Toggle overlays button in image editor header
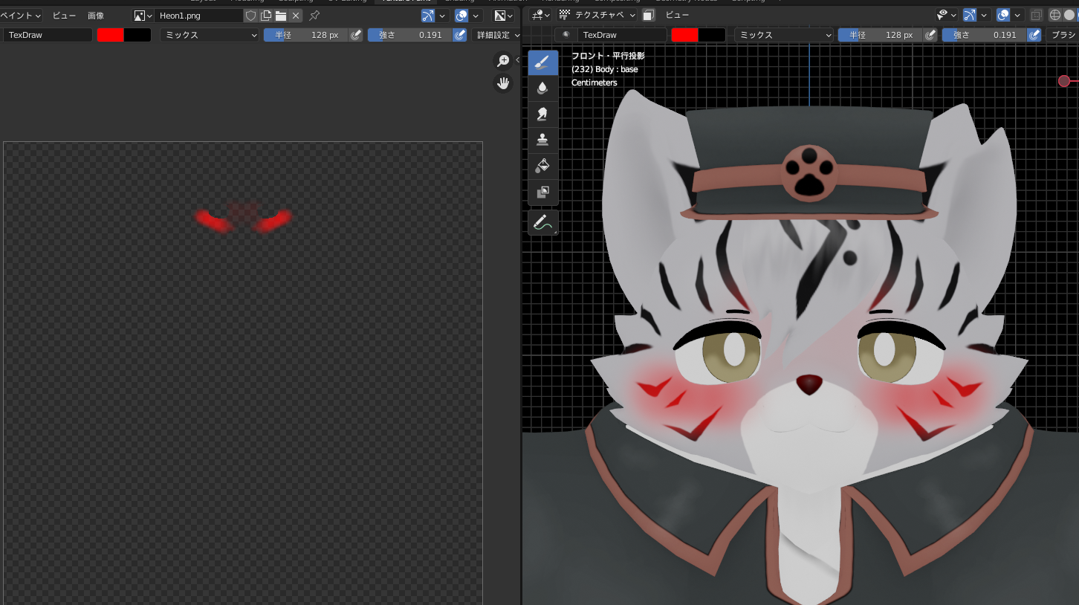The image size is (1079, 605). point(462,16)
